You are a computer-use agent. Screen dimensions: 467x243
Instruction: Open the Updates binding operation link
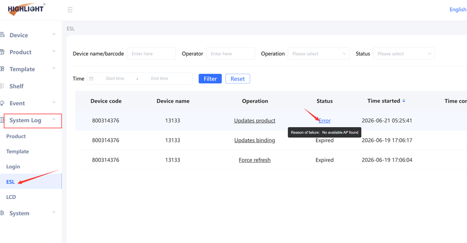click(x=255, y=140)
